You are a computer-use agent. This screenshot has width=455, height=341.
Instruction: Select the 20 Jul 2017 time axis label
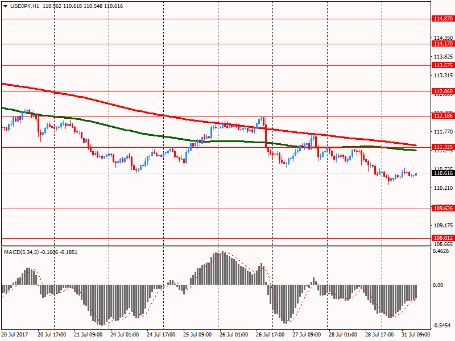click(x=15, y=335)
